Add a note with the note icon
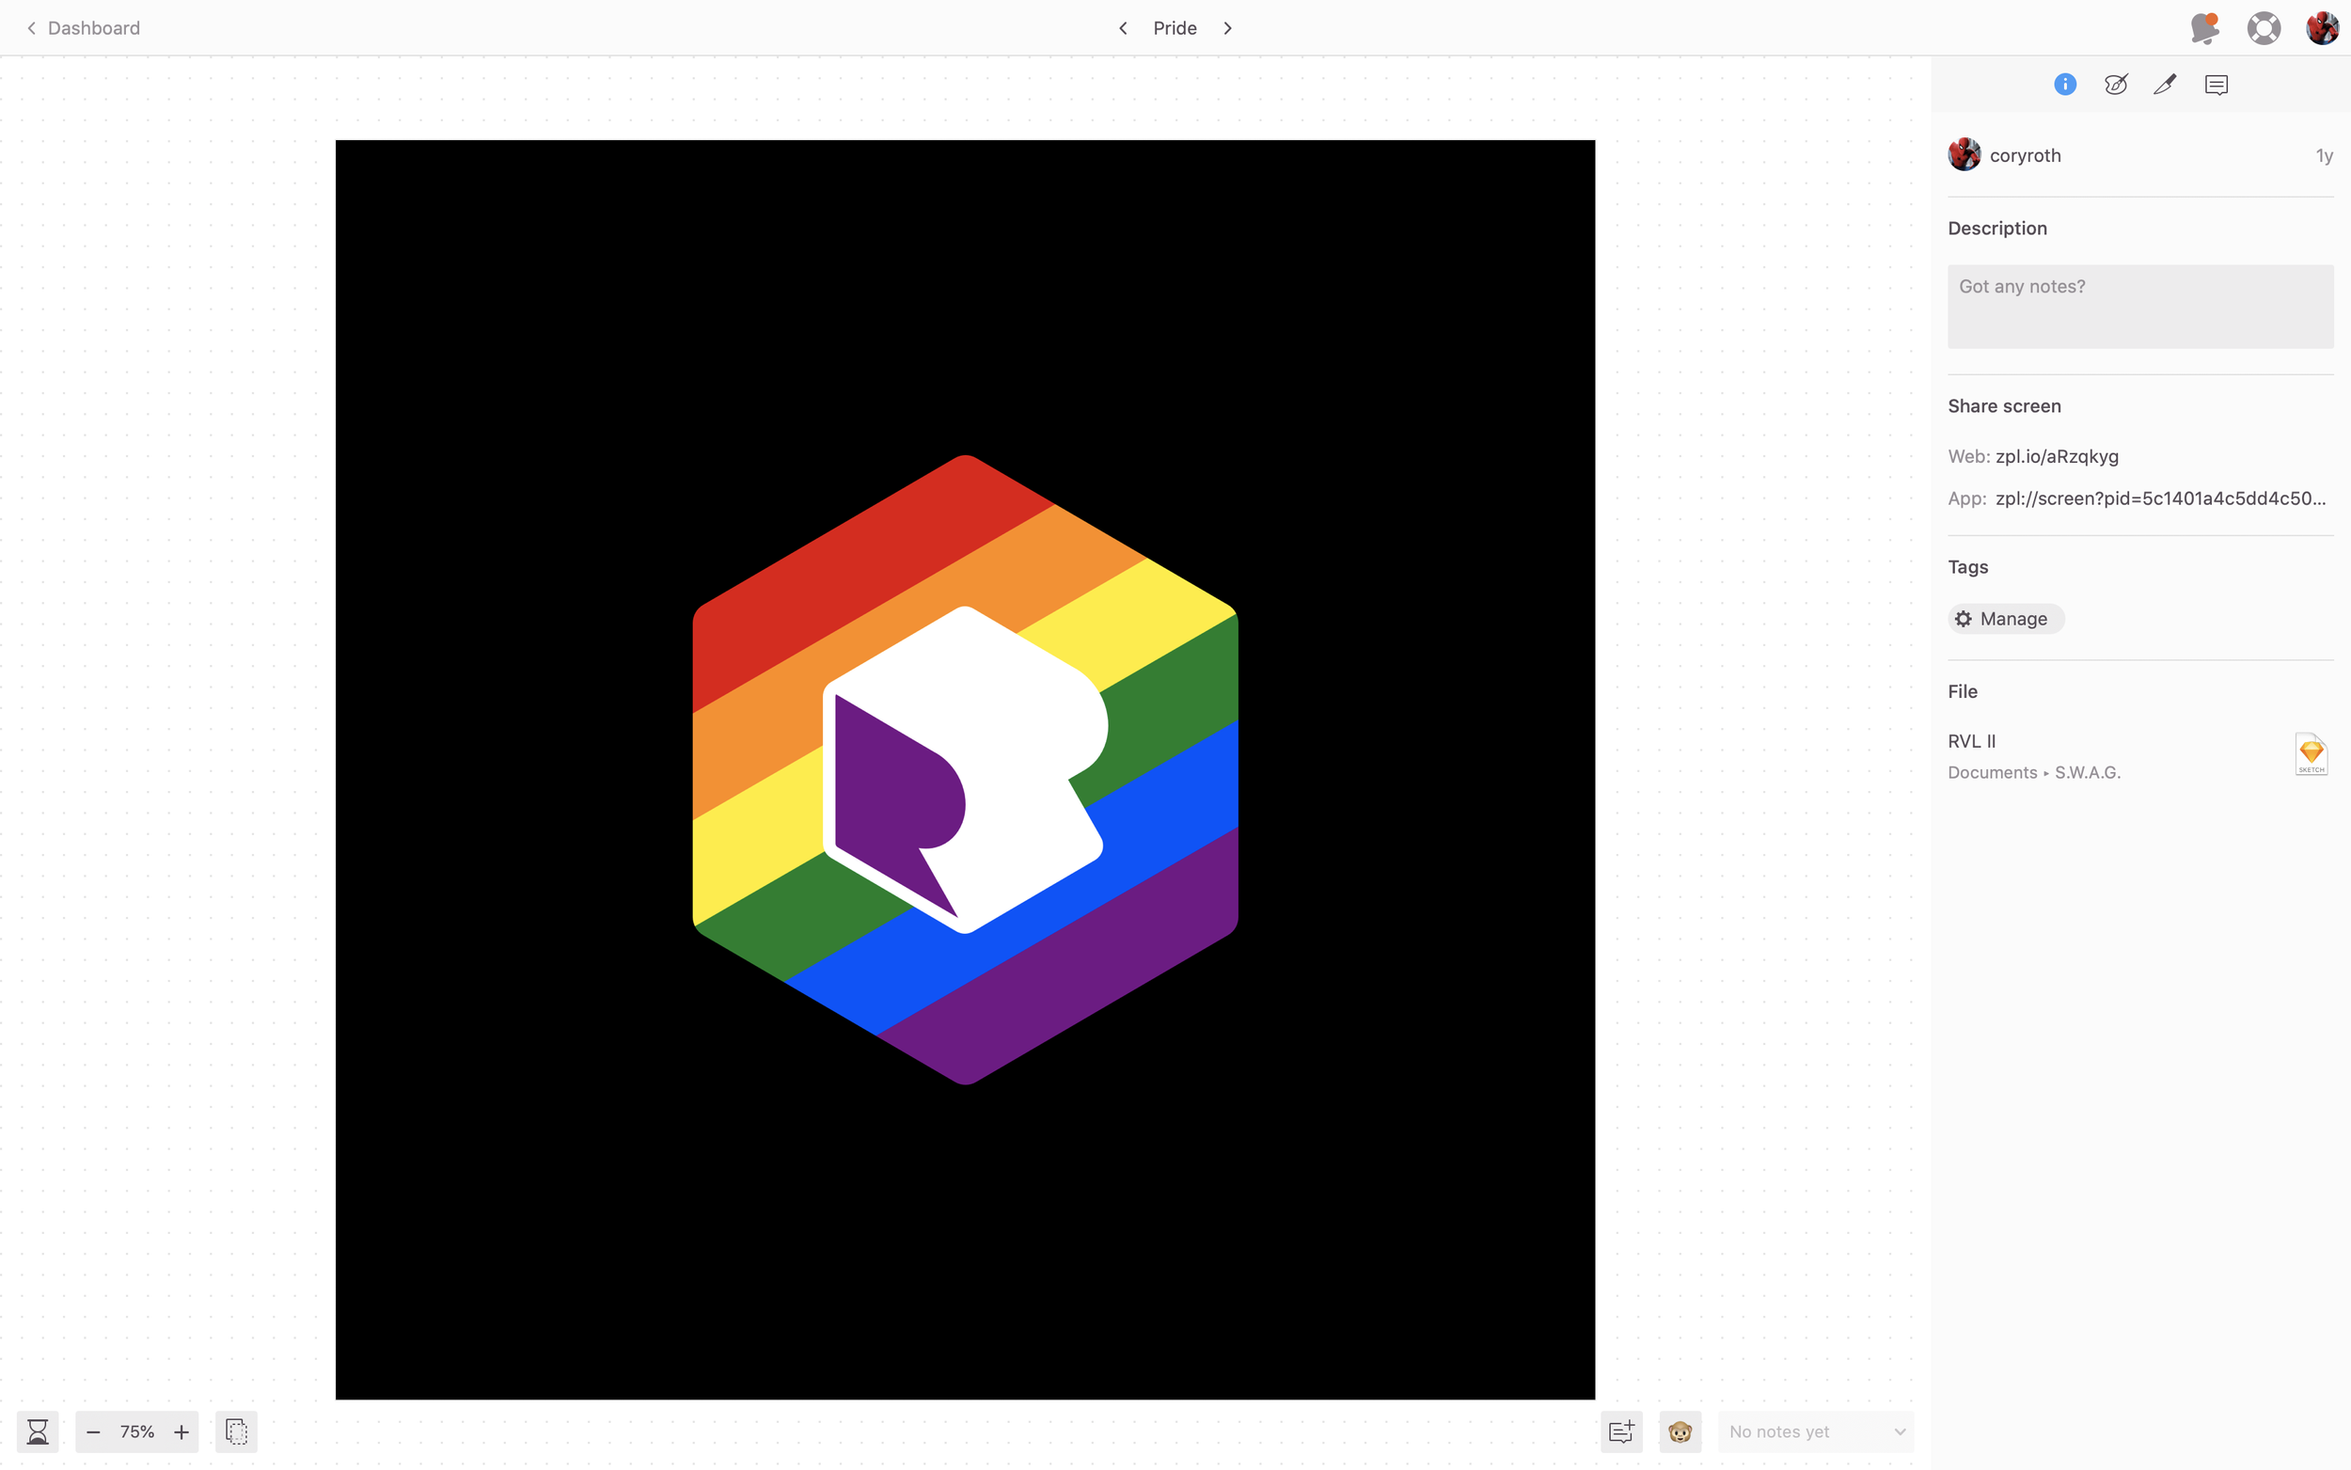The width and height of the screenshot is (2351, 1470). click(x=1621, y=1431)
